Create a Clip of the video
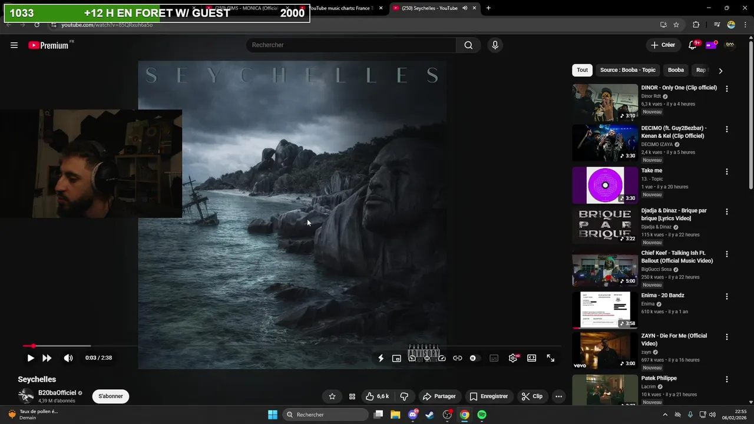The image size is (754, 424). tap(532, 396)
